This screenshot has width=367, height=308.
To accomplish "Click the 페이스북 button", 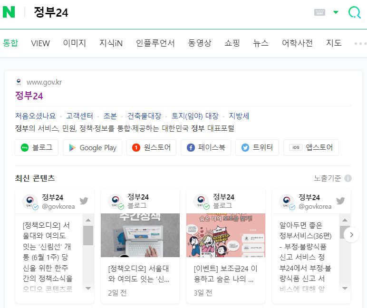I will point(206,147).
